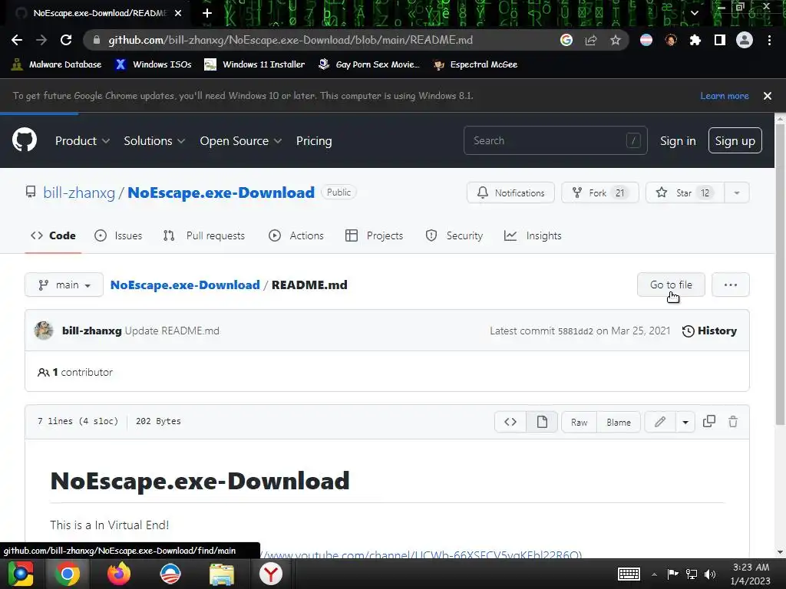The width and height of the screenshot is (786, 589).
Task: Open the Issues tab
Action: point(118,235)
